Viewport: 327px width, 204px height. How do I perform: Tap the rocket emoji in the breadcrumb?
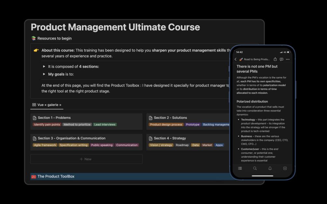241,59
